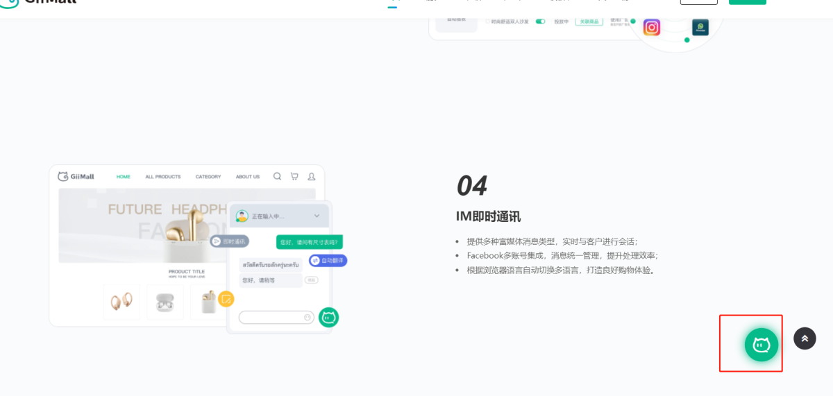This screenshot has width=833, height=396.
Task: Open the green chat mascot widget
Action: pos(762,345)
